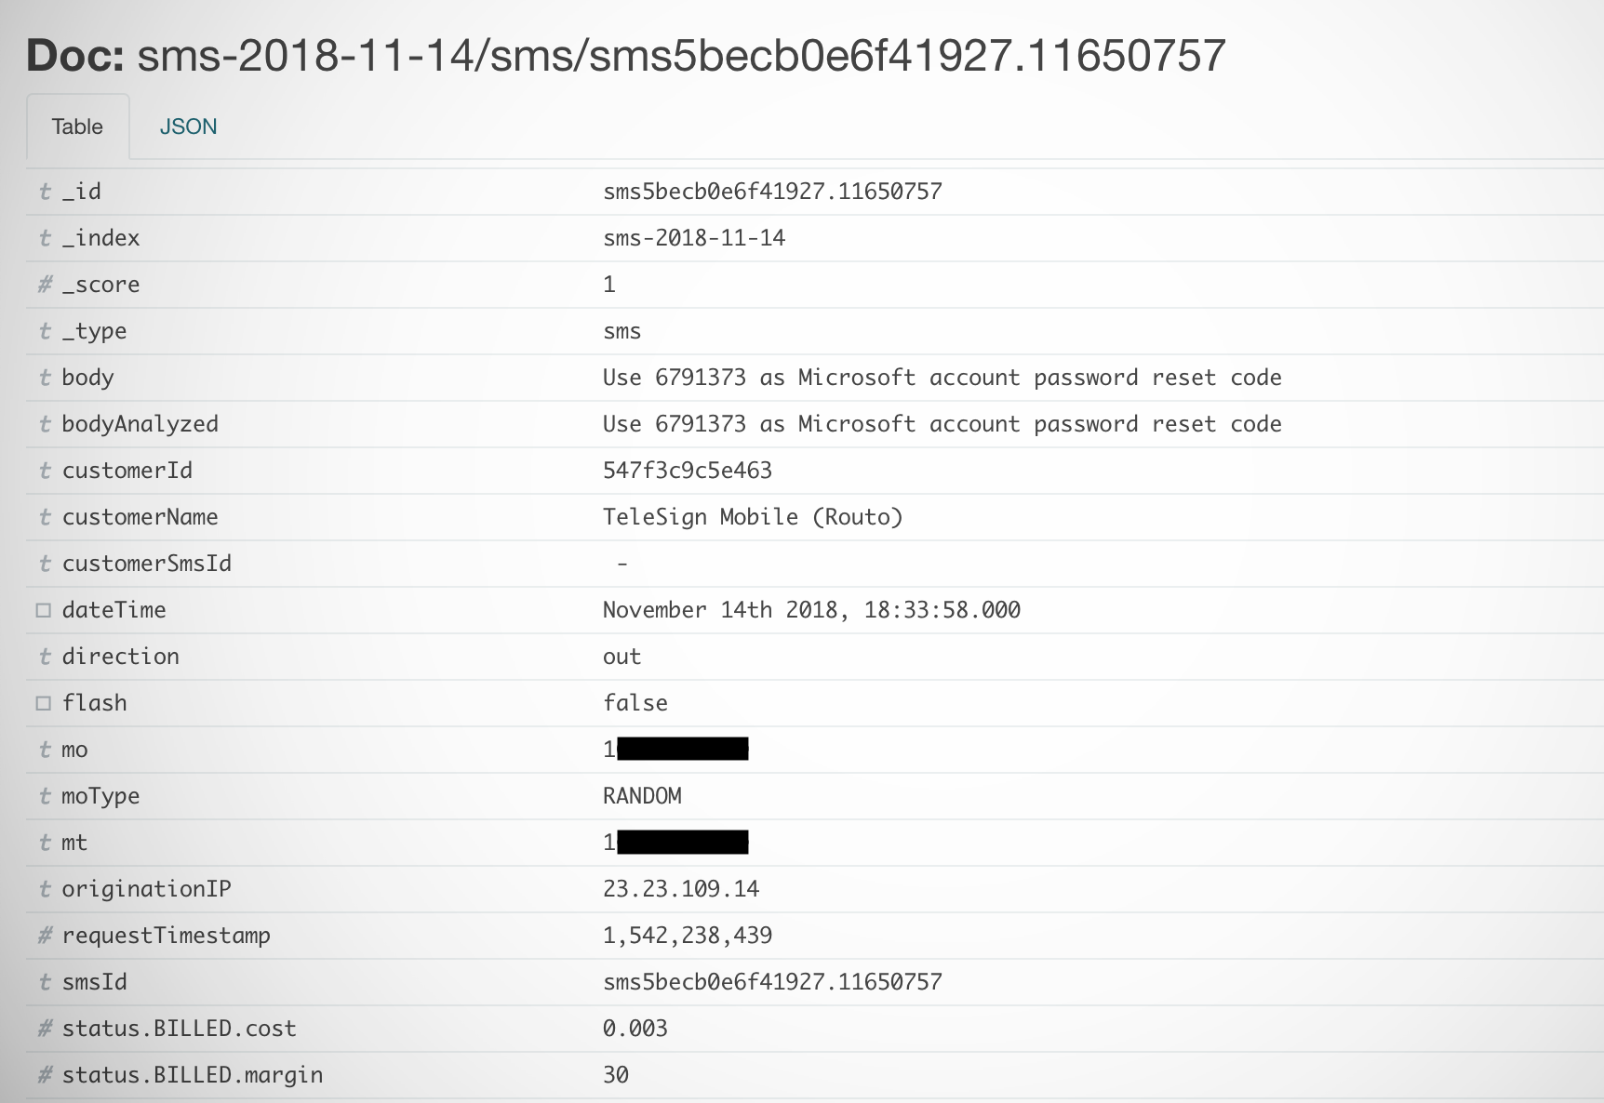Screen dimensions: 1604x1103
Task: Click the number icon beside status.BILLED.margin
Action: tap(45, 1075)
